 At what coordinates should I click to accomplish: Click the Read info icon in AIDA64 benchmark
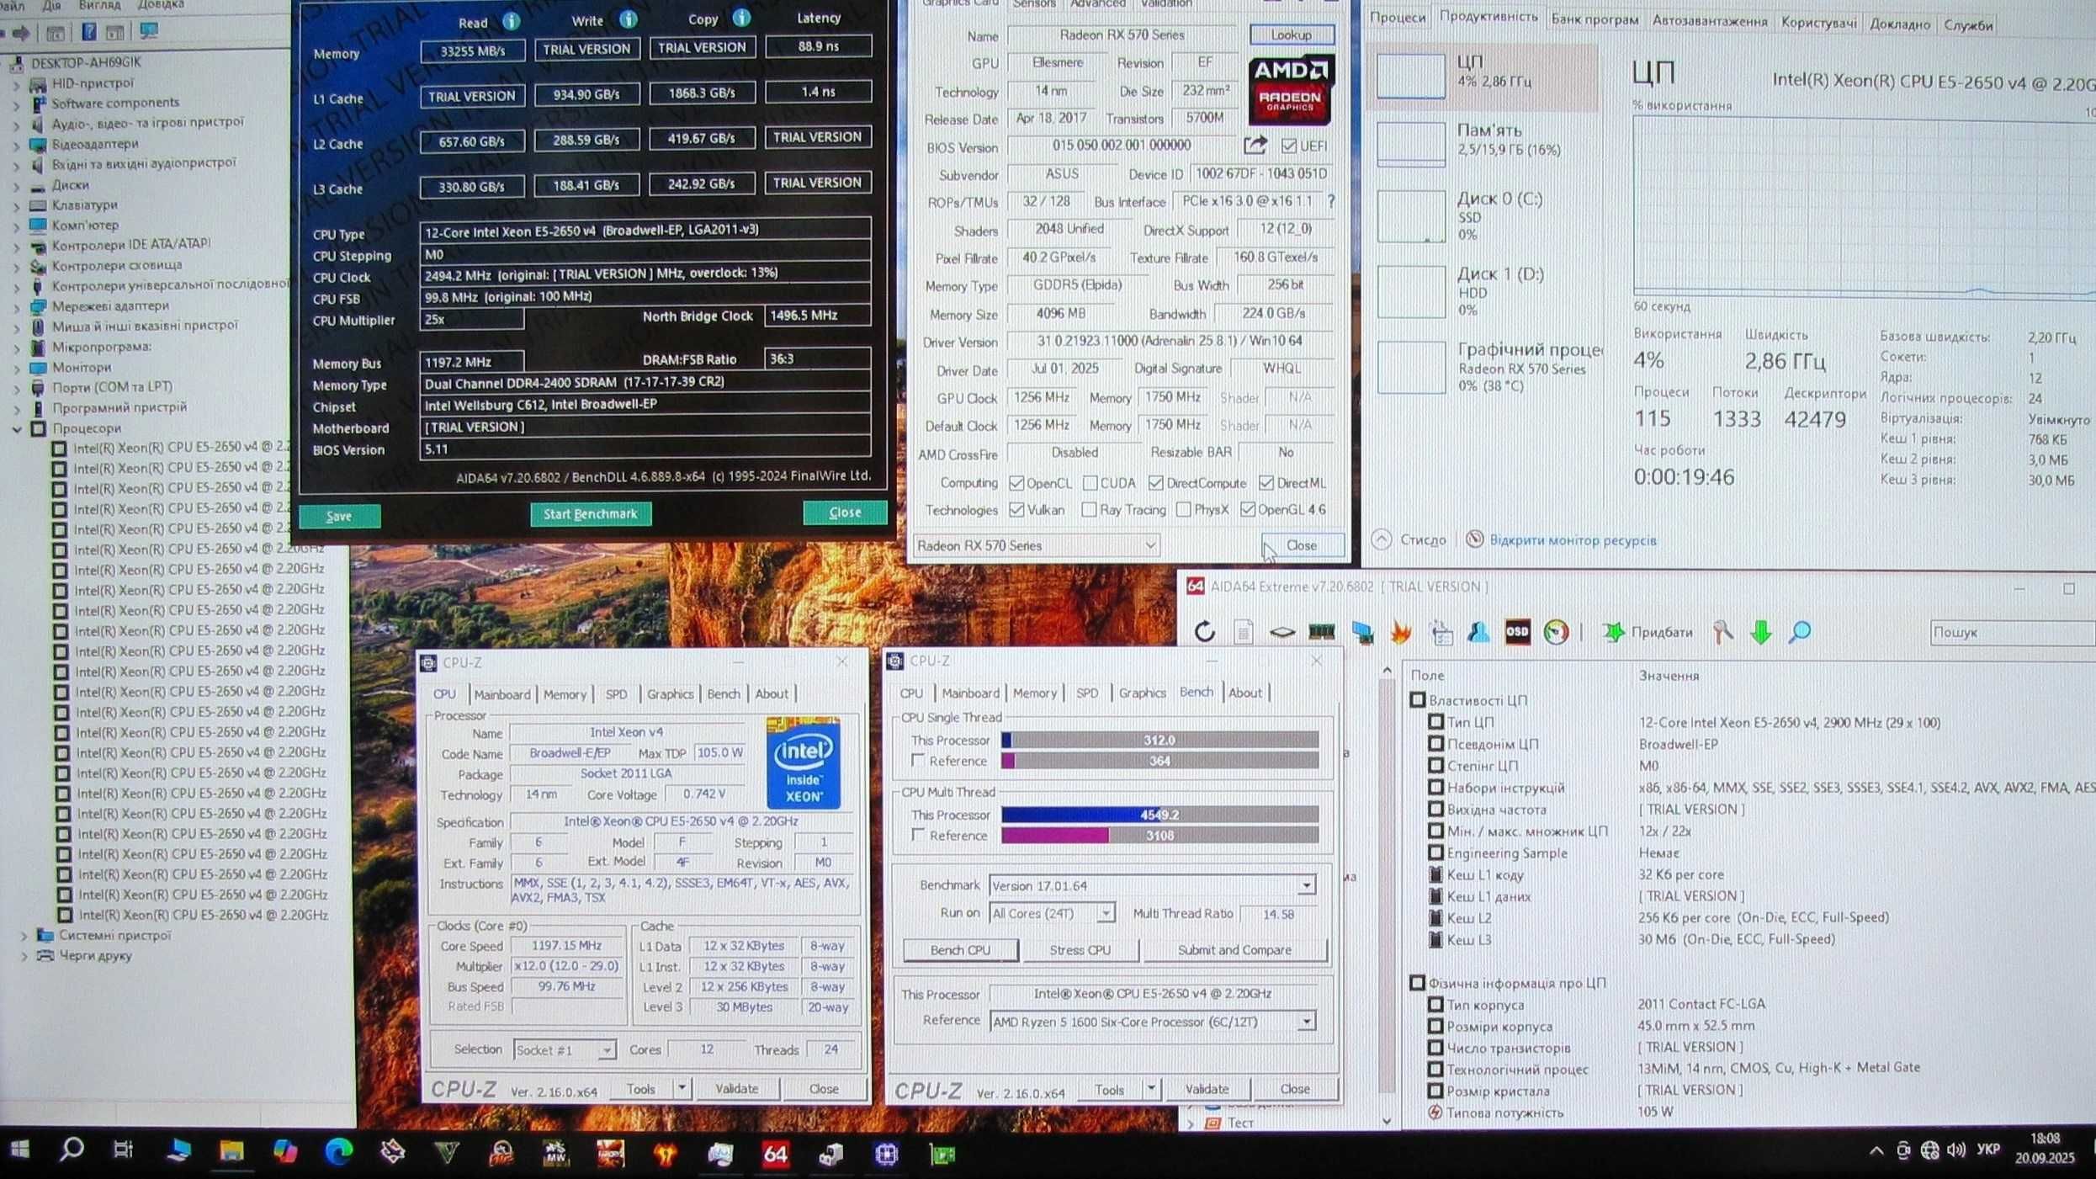(x=511, y=20)
